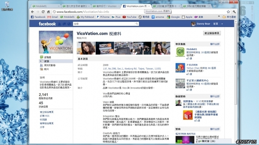Click the 2,141 likes count
Viewport: 259px width, 145px height.
tap(43, 95)
